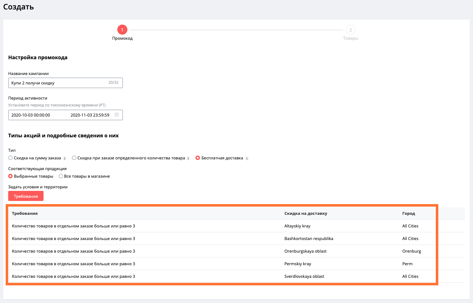Choose Выбранные товары option

10,176
